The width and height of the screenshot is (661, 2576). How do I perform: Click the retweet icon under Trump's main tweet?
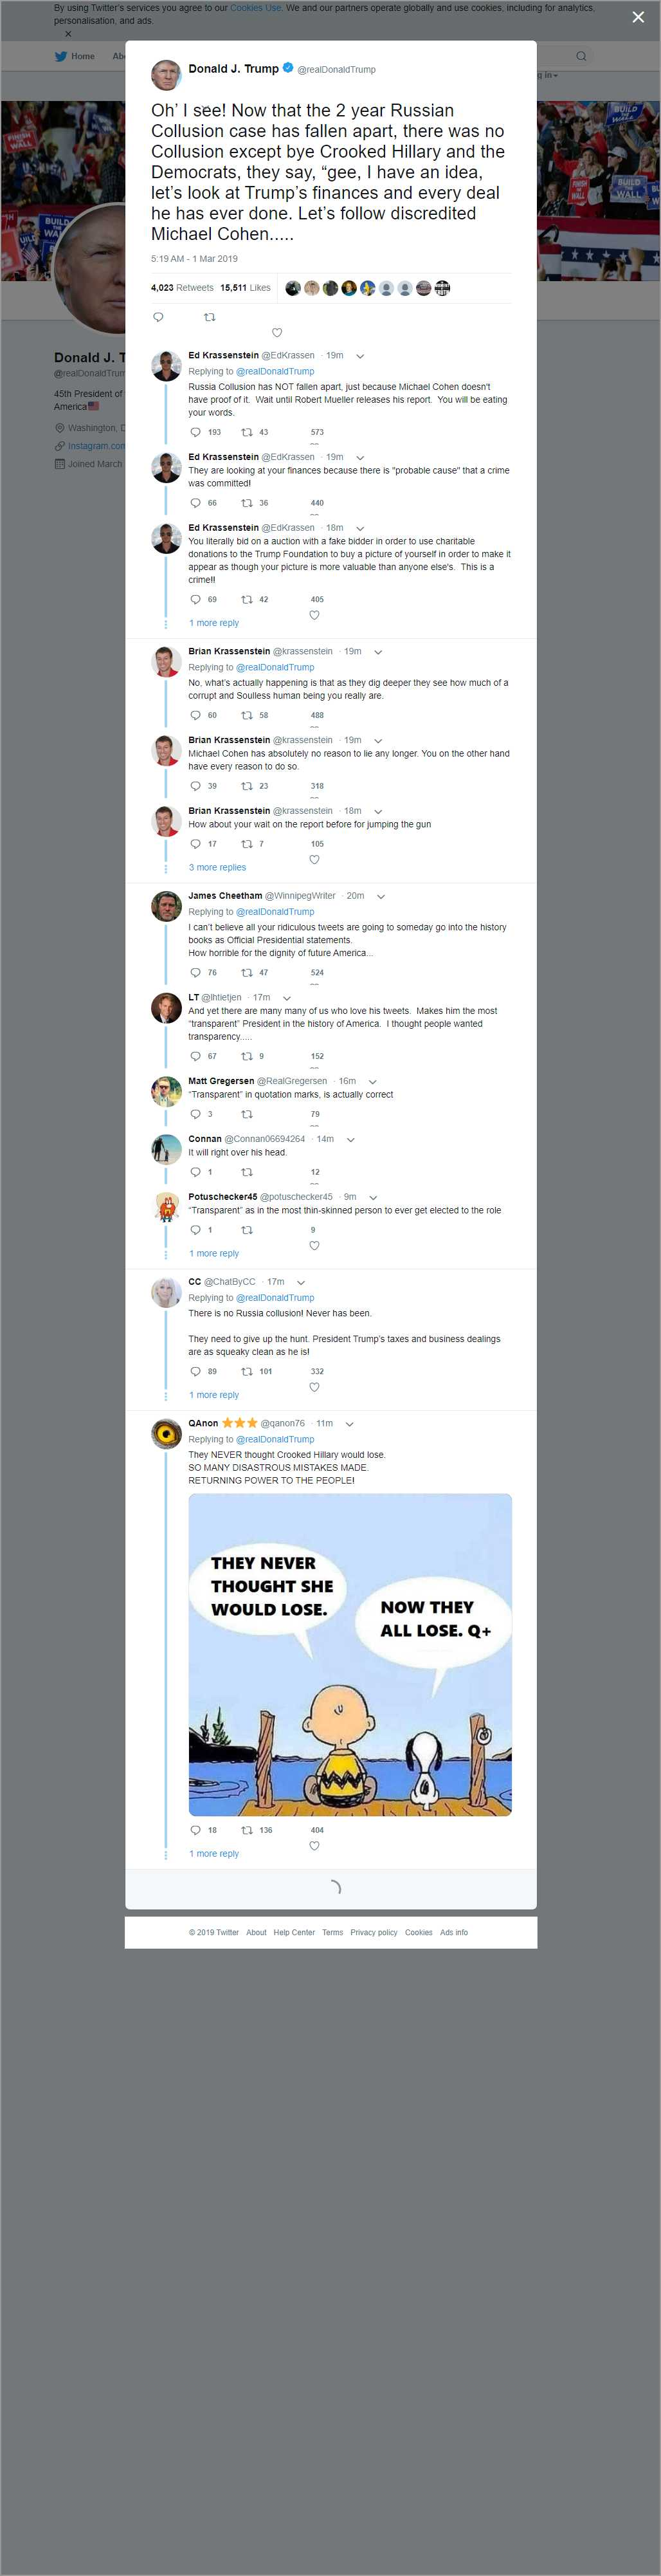pos(209,317)
